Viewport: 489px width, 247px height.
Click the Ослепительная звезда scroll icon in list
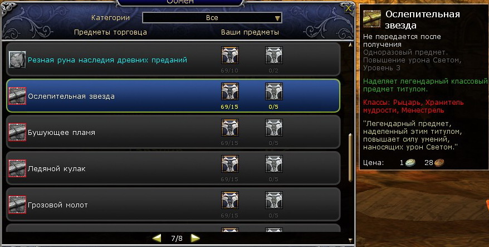(17, 96)
